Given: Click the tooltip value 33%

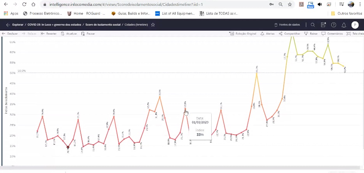Looking at the screenshot, I should coord(200,134).
